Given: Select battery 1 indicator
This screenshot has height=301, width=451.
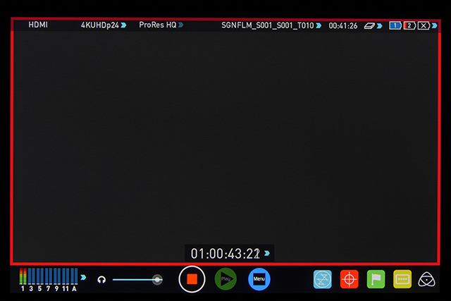Looking at the screenshot, I should pos(395,25).
